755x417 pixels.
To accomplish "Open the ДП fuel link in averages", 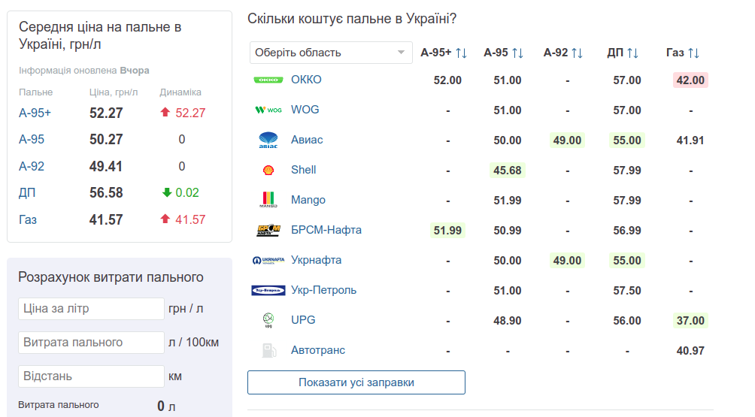I will tap(27, 193).
